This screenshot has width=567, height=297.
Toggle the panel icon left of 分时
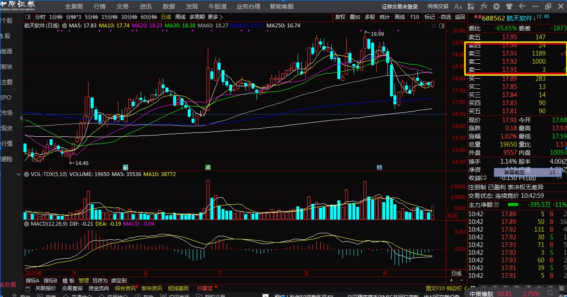(x=28, y=17)
